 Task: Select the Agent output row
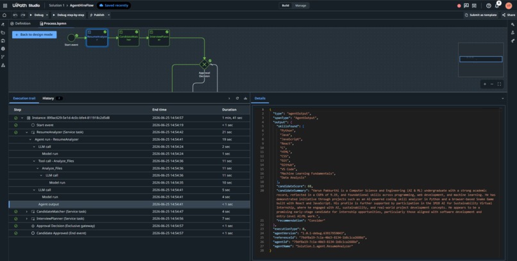click(x=130, y=204)
